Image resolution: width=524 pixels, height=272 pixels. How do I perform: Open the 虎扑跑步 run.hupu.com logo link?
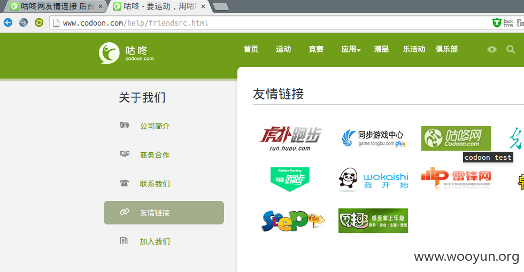click(x=290, y=139)
